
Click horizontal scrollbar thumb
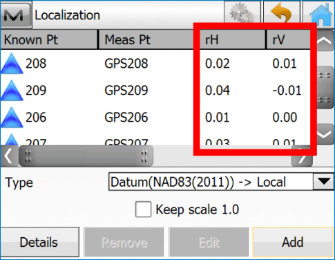pyautogui.click(x=86, y=156)
